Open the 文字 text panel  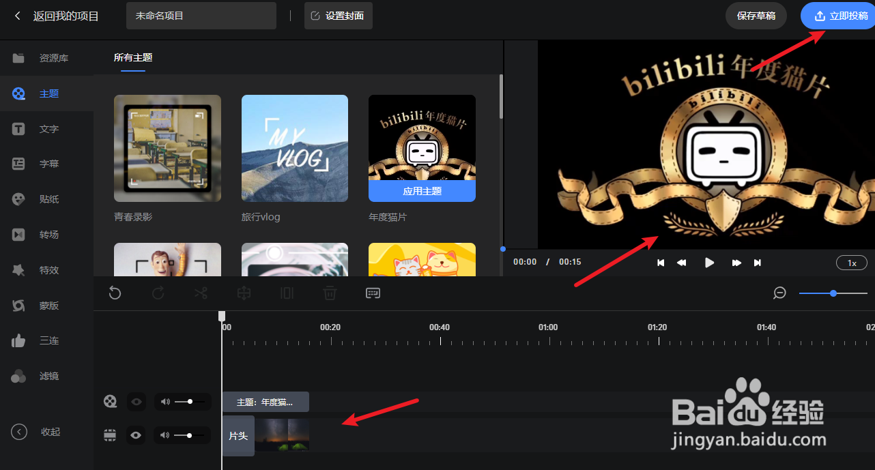[46, 129]
